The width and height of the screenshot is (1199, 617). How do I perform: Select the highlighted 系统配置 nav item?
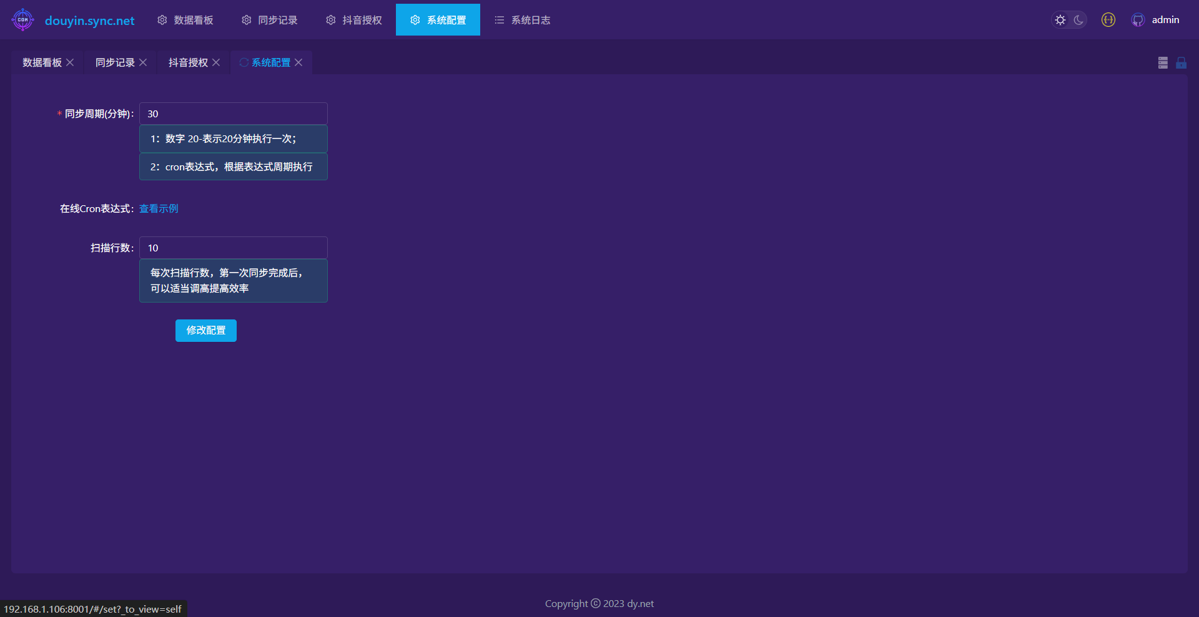(438, 20)
